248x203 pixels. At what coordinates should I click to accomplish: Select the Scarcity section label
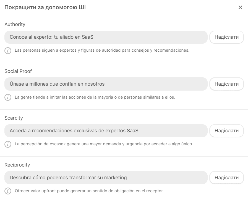tap(14, 118)
